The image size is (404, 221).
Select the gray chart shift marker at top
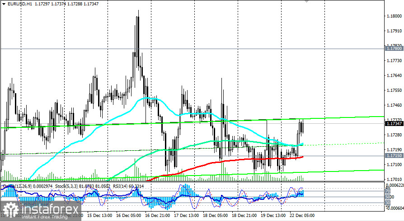(x=306, y=1)
